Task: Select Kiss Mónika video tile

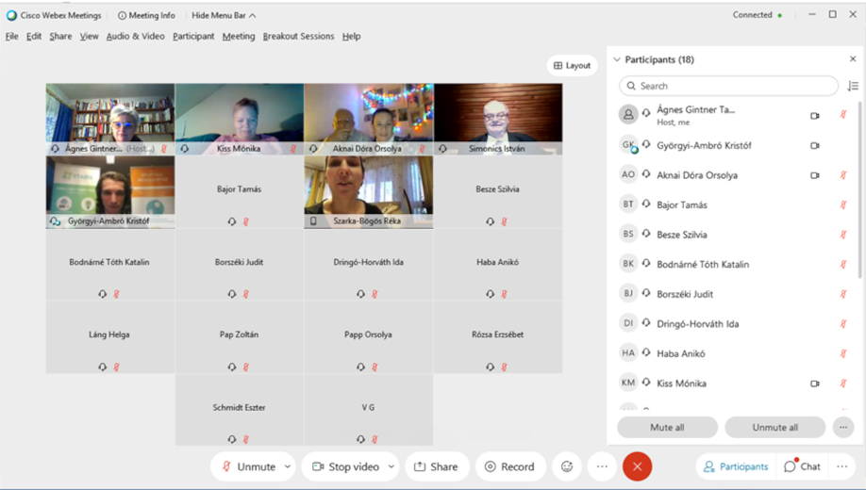Action: 240,119
